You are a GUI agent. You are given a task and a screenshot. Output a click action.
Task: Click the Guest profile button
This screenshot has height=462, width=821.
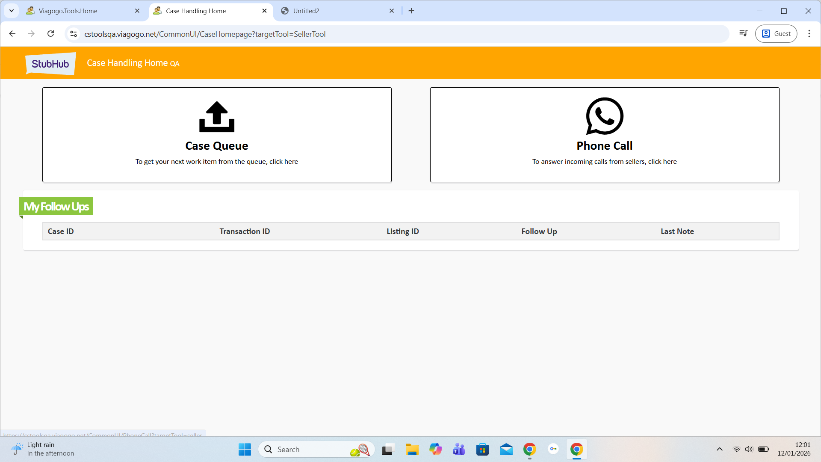[x=776, y=34]
